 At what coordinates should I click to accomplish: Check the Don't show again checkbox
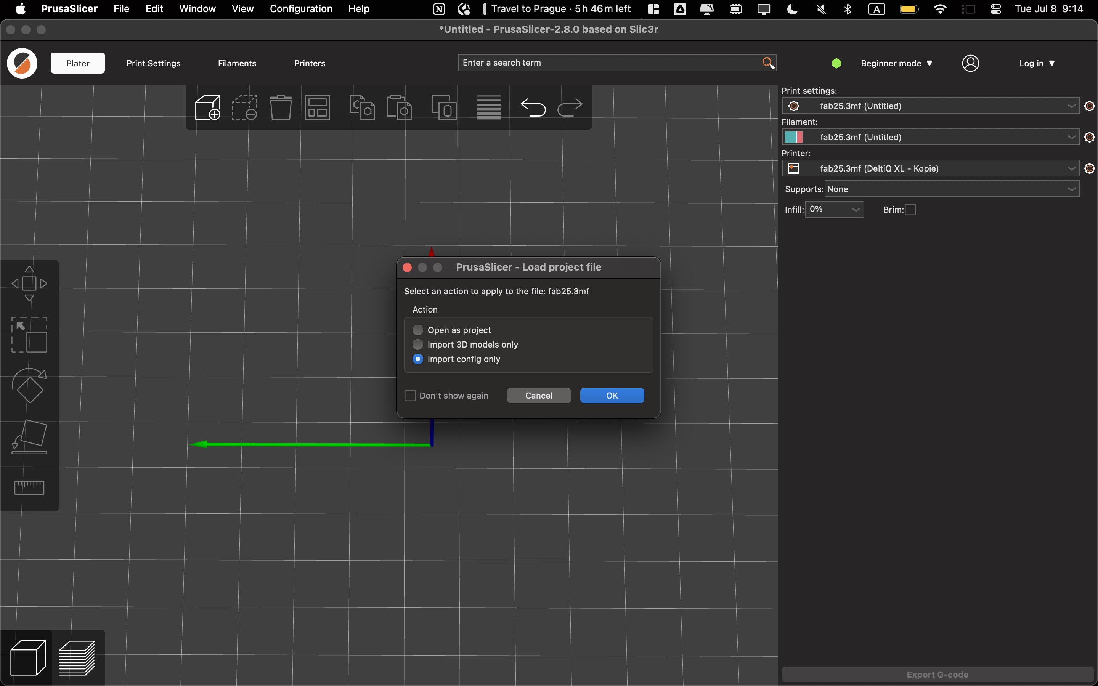point(410,396)
